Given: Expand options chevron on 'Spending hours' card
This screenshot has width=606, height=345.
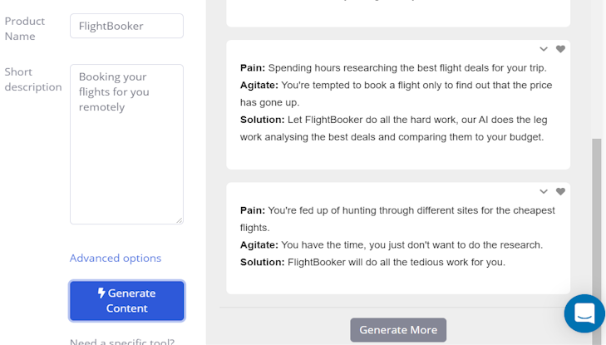Looking at the screenshot, I should coord(544,49).
